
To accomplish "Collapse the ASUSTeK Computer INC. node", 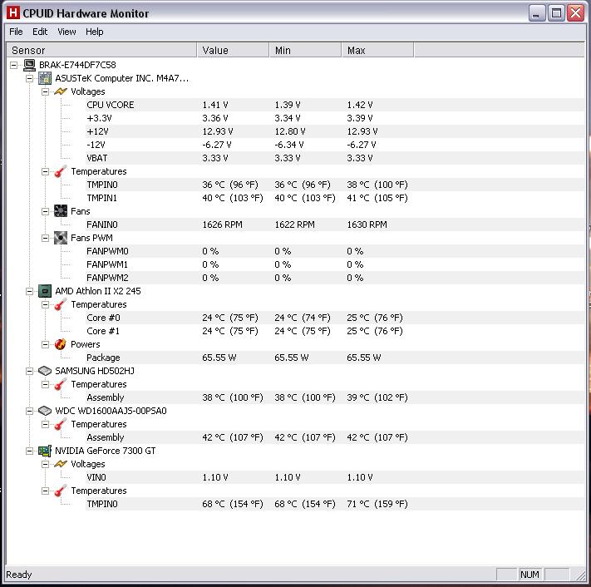I will [x=29, y=78].
